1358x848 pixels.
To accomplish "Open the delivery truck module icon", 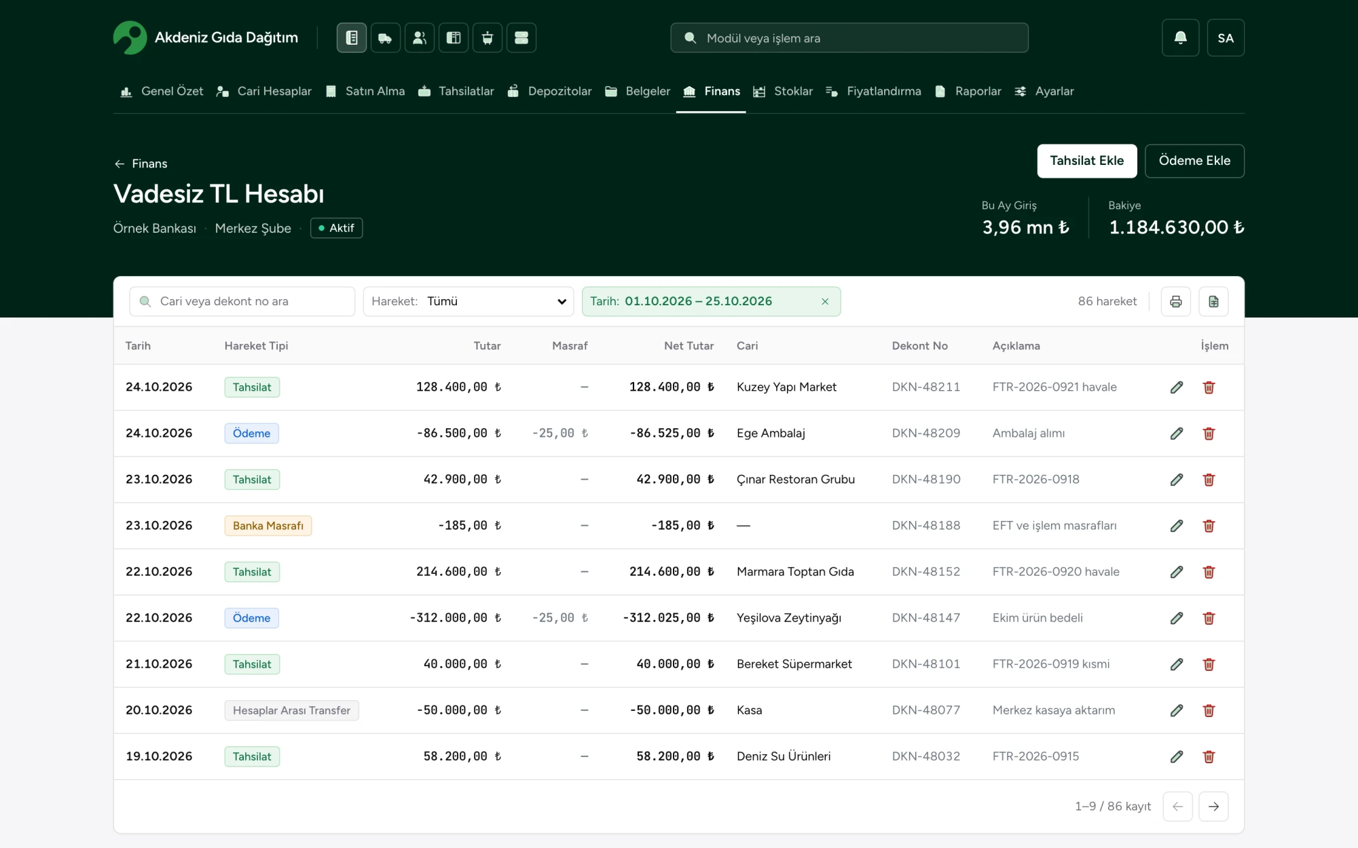I will pos(386,38).
